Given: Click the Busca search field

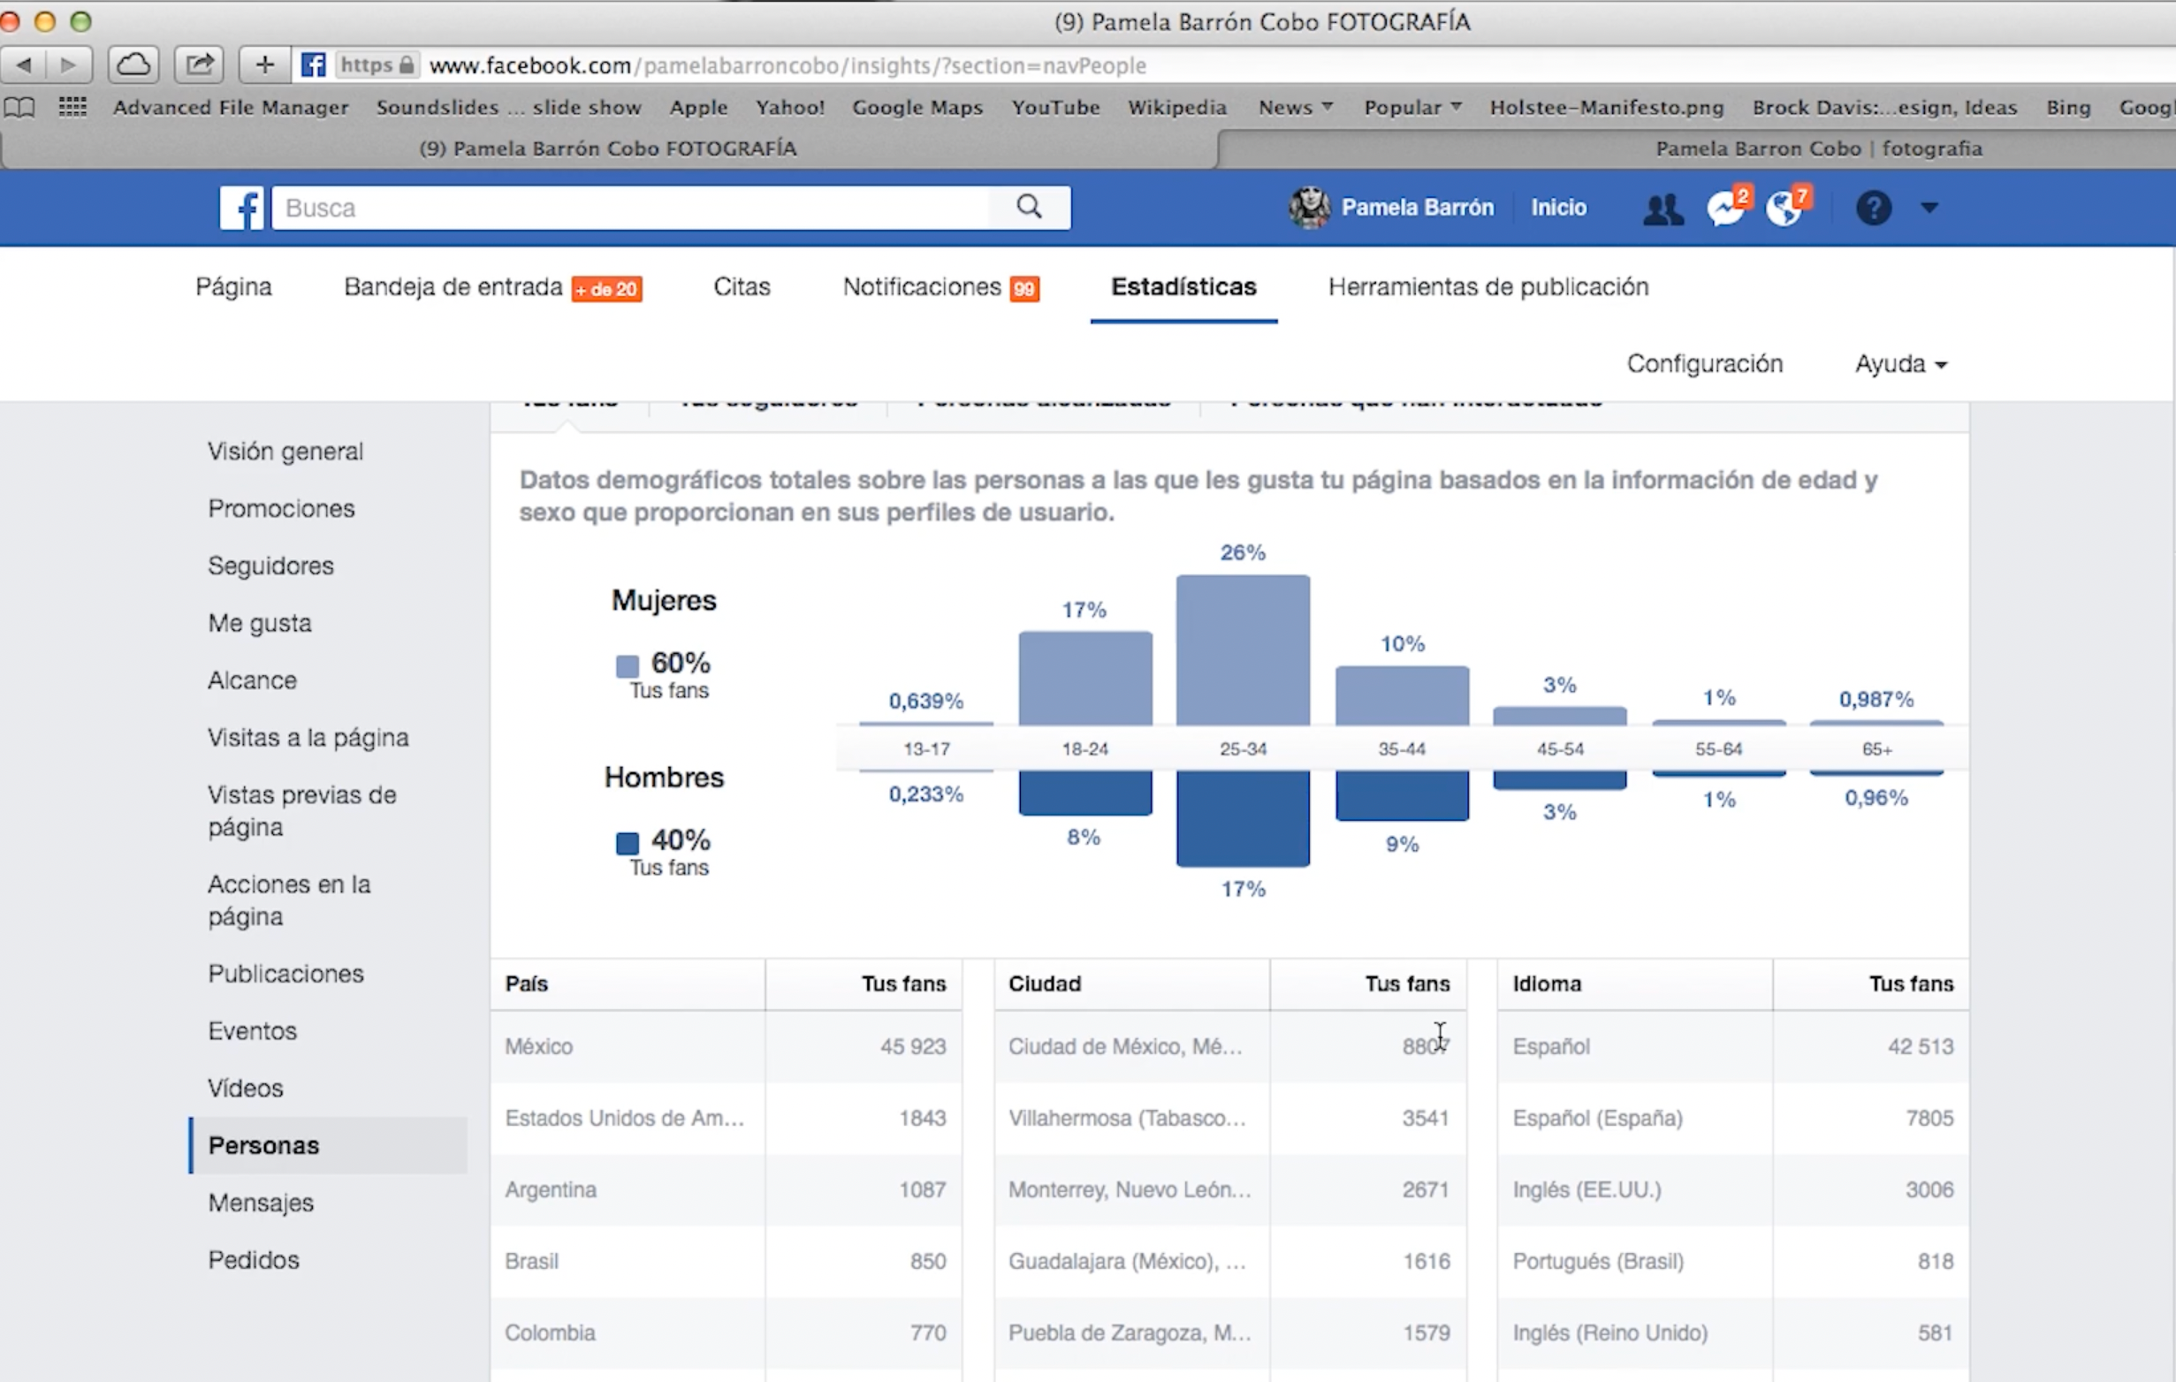Looking at the screenshot, I should [x=630, y=208].
